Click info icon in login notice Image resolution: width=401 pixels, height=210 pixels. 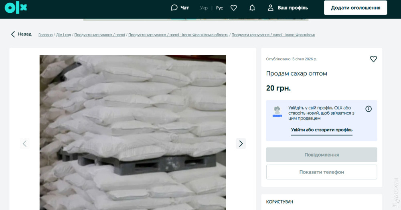[x=369, y=109]
